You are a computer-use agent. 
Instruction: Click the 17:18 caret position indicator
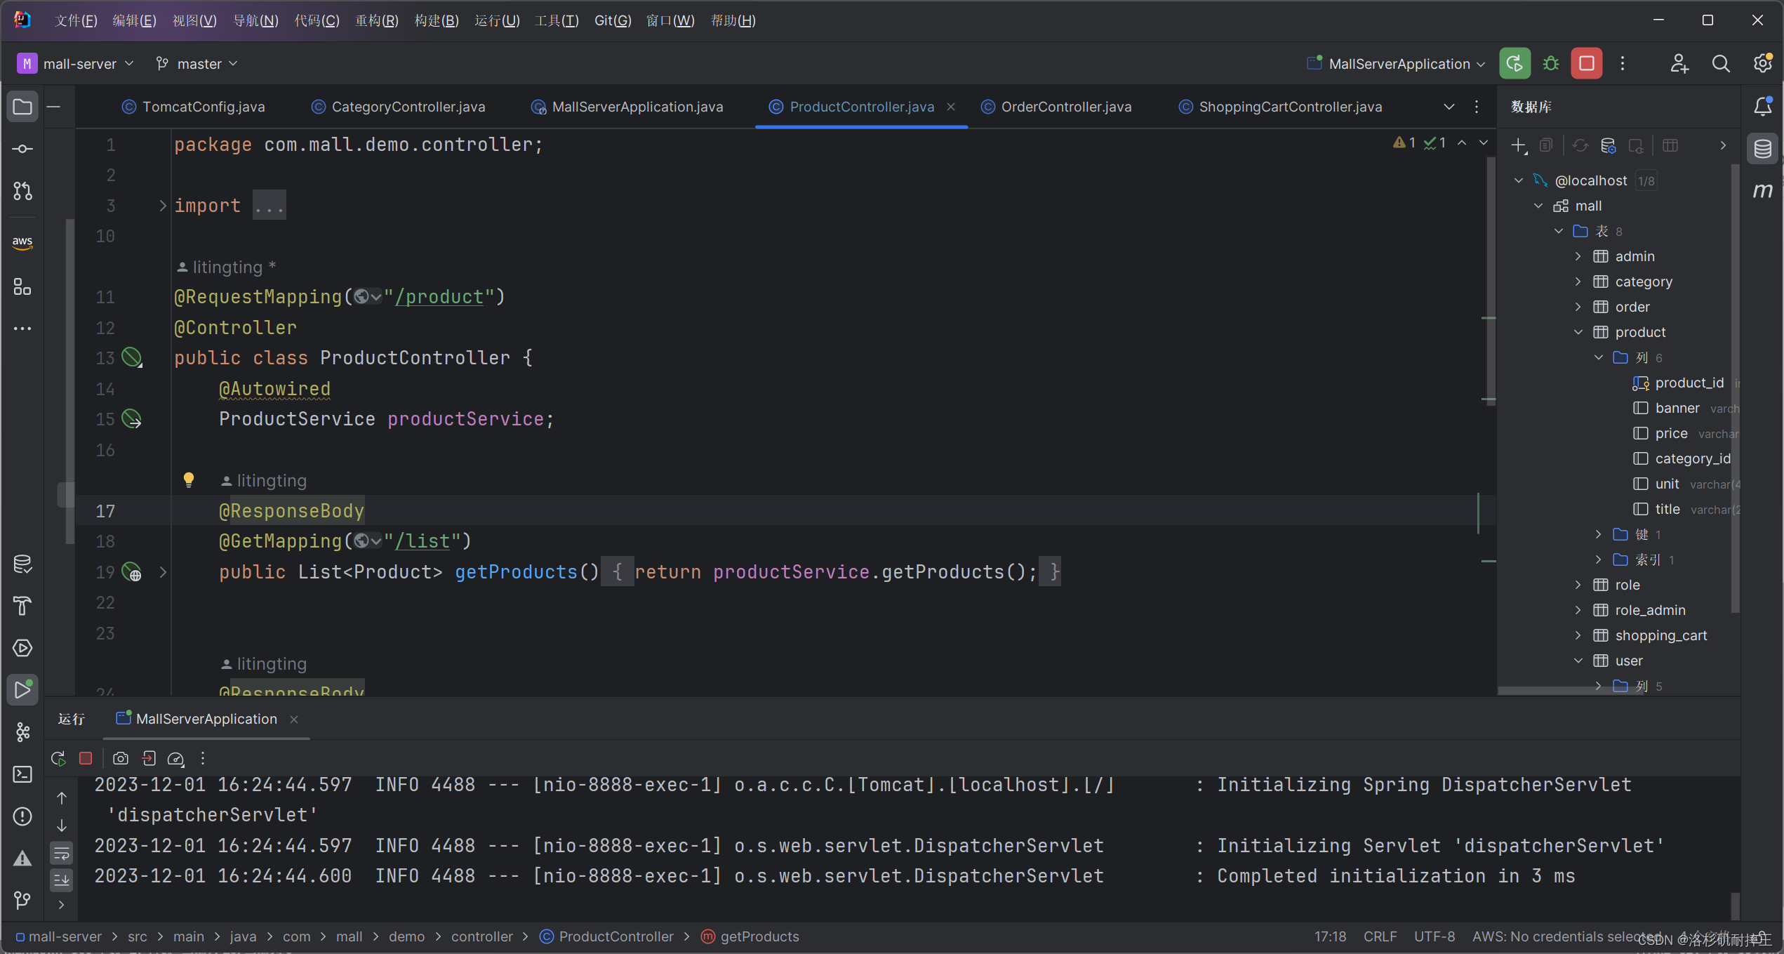(1330, 936)
